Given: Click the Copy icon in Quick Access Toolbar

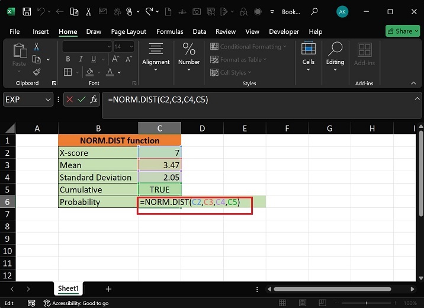Looking at the screenshot, I should pyautogui.click(x=74, y=12).
